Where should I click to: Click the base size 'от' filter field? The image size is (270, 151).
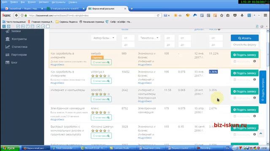pyautogui.click(x=128, y=38)
